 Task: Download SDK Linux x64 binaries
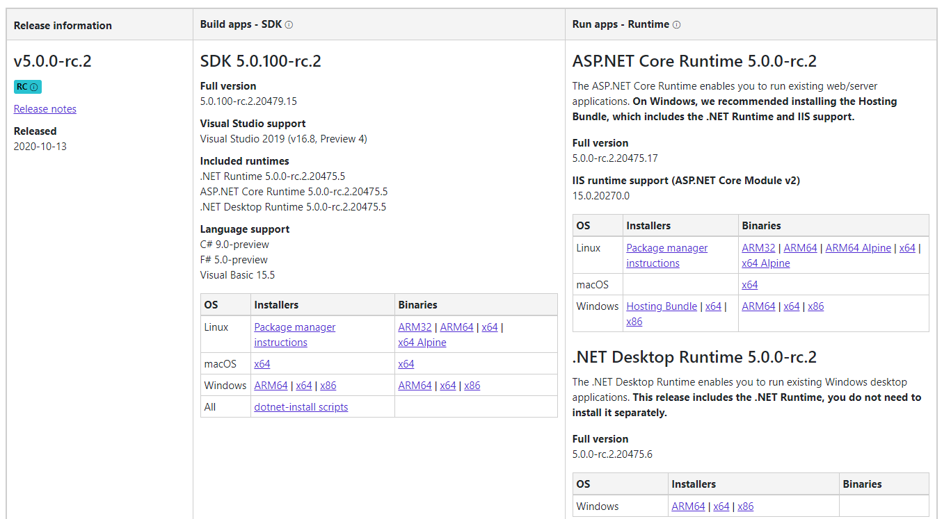[x=490, y=327]
